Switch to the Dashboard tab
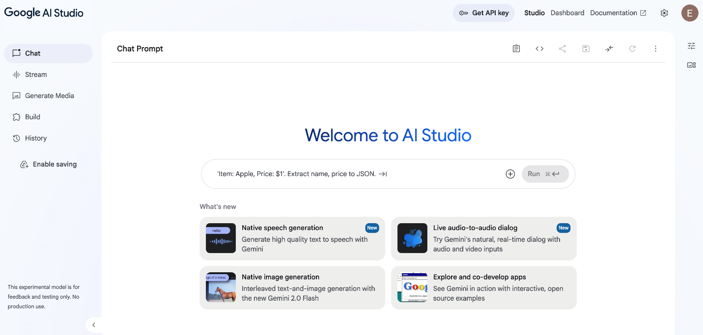 click(567, 13)
